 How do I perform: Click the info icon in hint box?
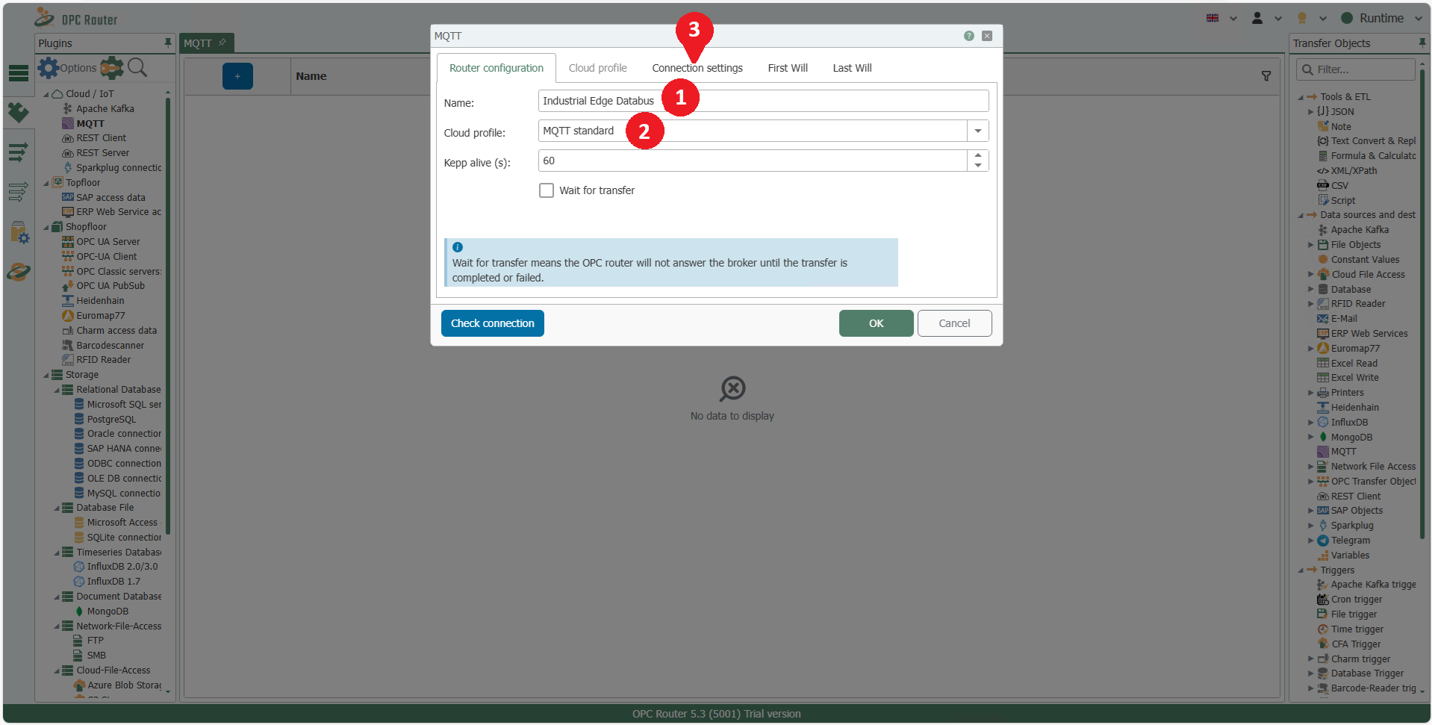[x=458, y=247]
